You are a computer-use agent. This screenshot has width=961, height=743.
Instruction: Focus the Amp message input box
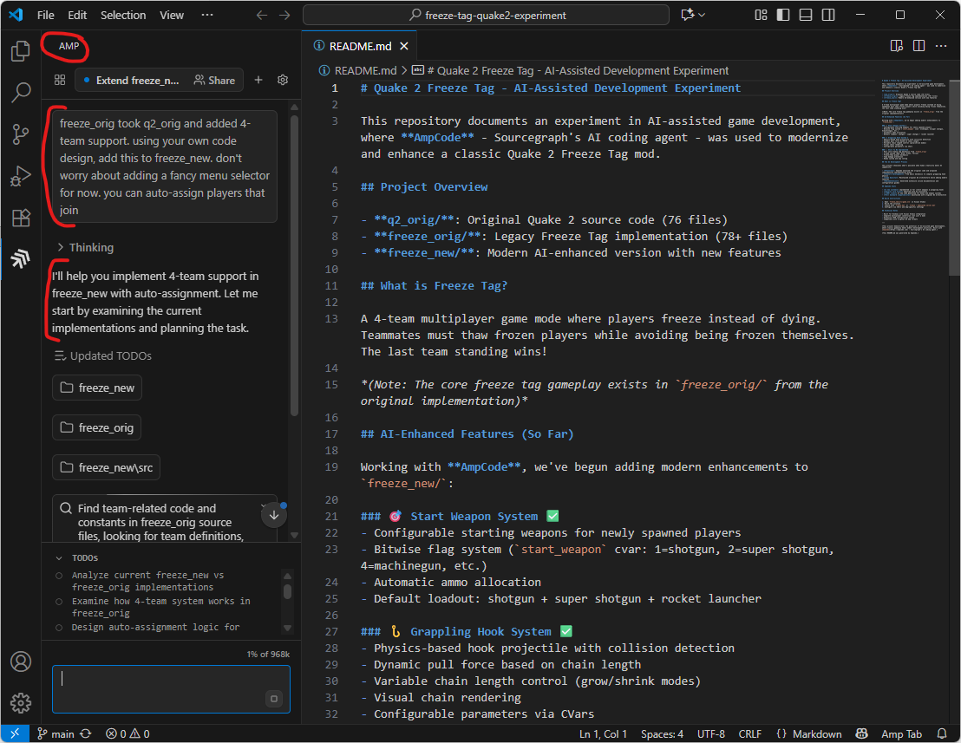coord(171,689)
